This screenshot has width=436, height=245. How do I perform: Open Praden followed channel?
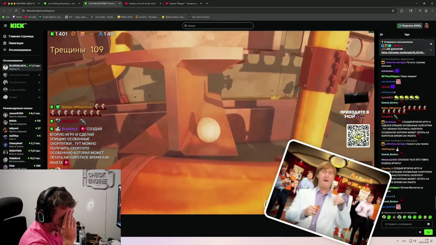tap(21, 97)
